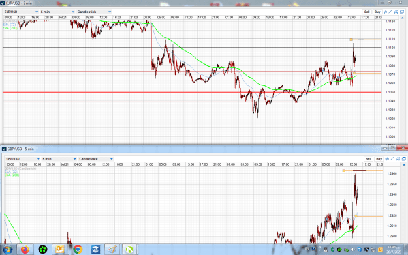Launch Firefox from the taskbar

coord(25,250)
